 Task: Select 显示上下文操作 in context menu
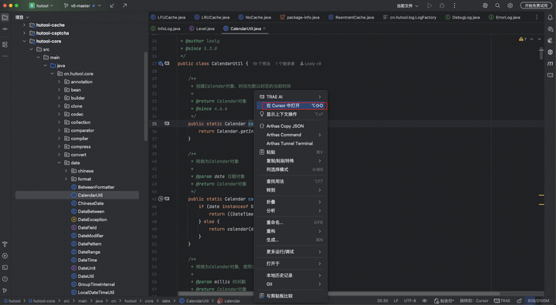point(290,114)
